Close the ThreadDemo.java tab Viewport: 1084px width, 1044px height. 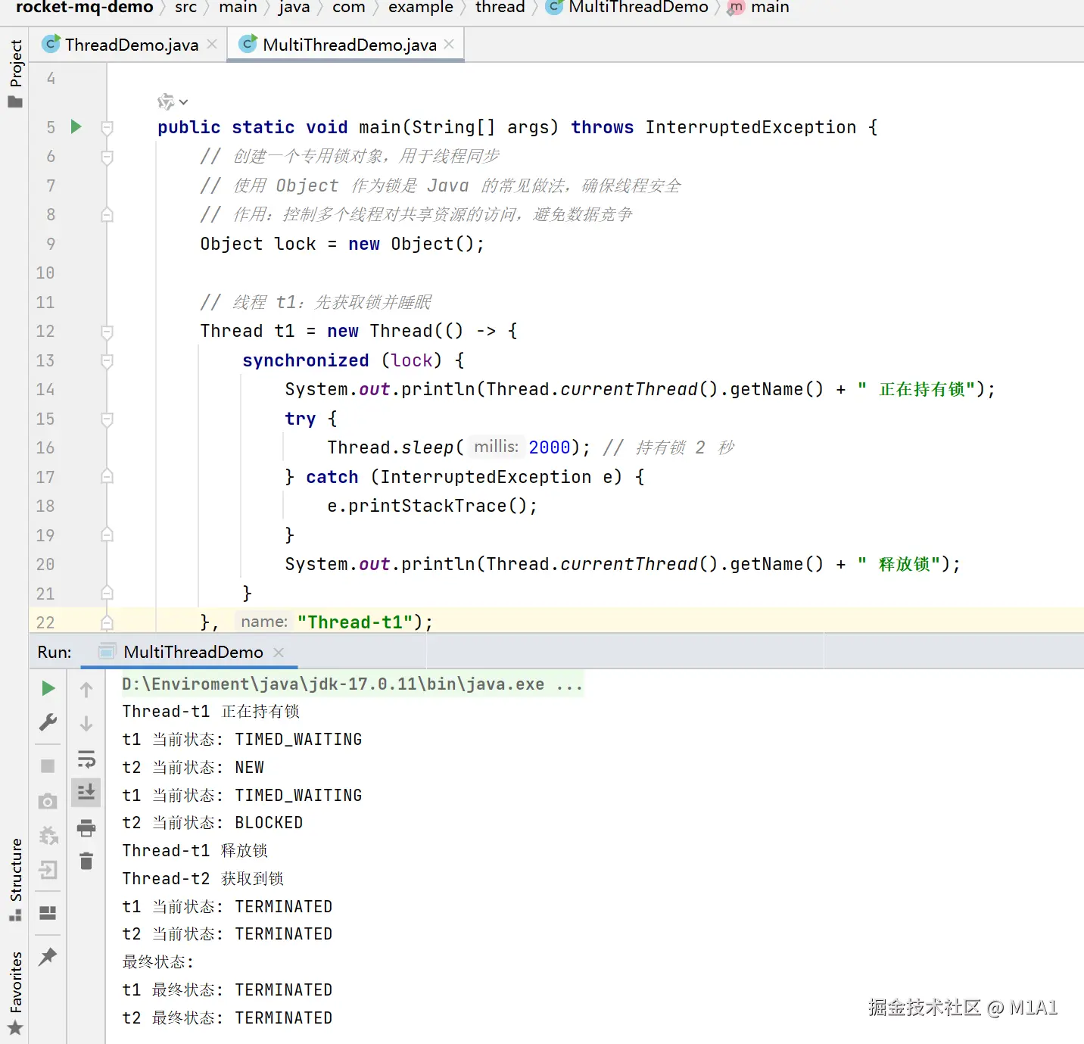[212, 44]
